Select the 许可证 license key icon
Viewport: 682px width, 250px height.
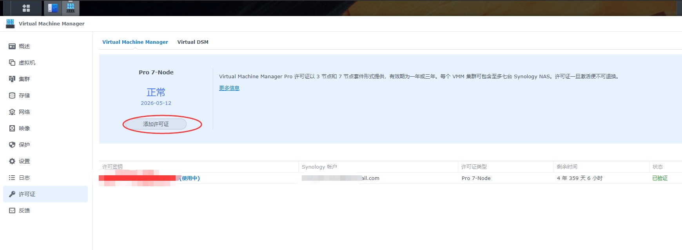[x=12, y=194]
